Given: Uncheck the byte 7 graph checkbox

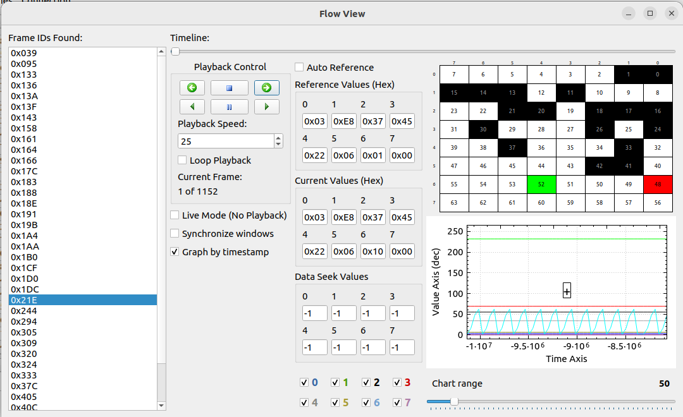Looking at the screenshot, I should [x=397, y=402].
